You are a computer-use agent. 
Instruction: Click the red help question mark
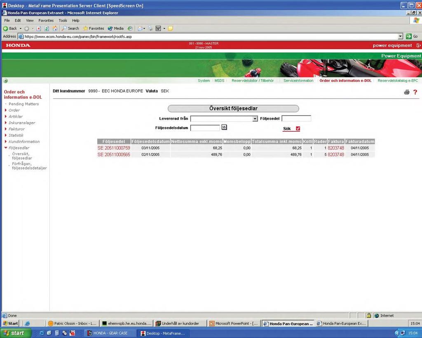click(415, 92)
